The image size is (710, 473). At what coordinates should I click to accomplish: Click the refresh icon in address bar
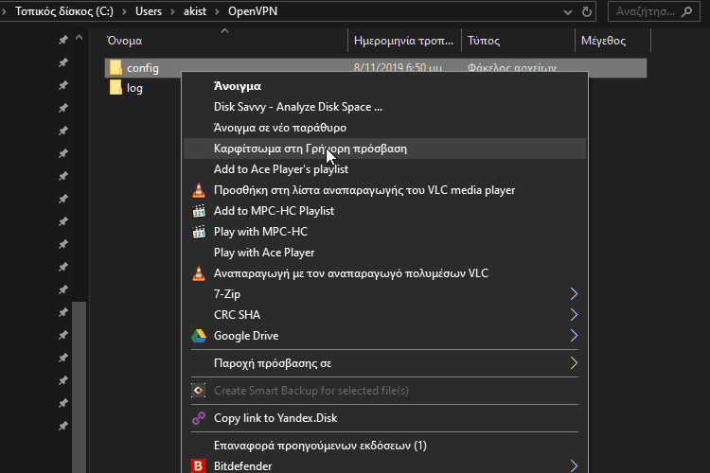click(x=587, y=11)
